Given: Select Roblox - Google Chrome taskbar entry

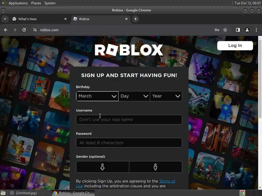Looking at the screenshot, I should 73,193.
